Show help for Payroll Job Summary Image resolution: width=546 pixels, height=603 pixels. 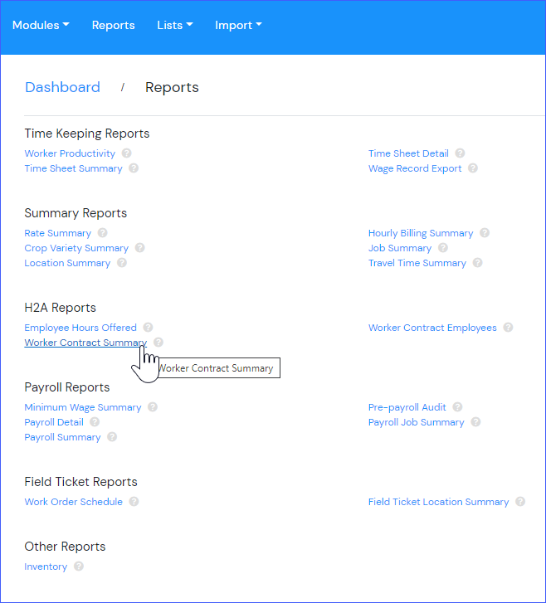[x=476, y=422]
